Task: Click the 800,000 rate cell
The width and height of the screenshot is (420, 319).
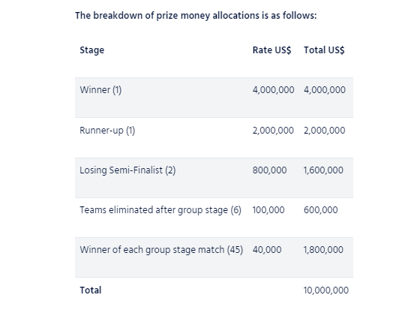Action: coord(269,170)
